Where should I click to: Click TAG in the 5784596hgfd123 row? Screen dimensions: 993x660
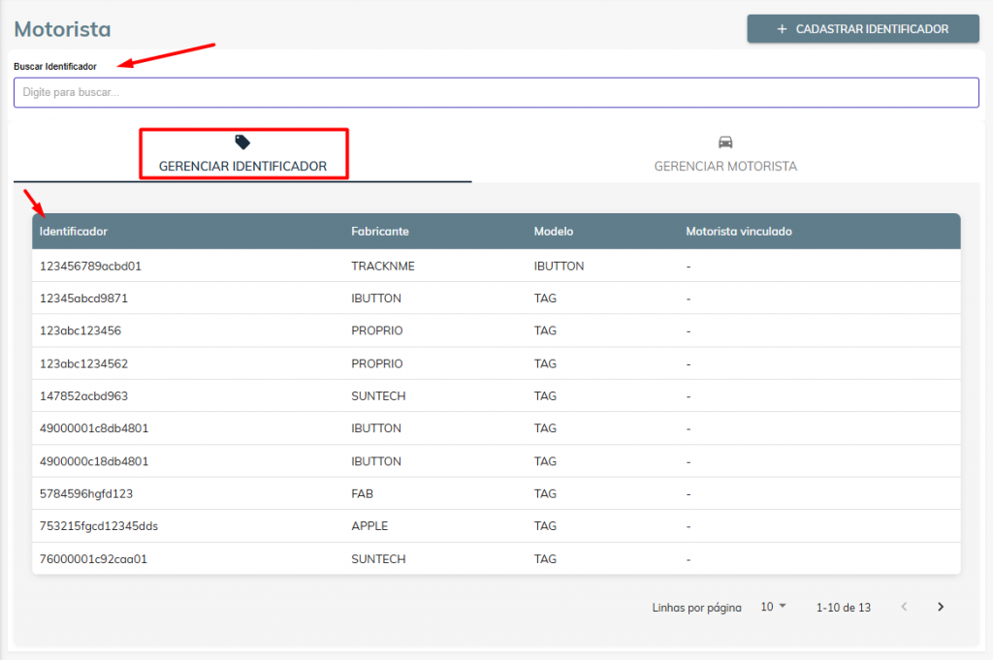(545, 493)
